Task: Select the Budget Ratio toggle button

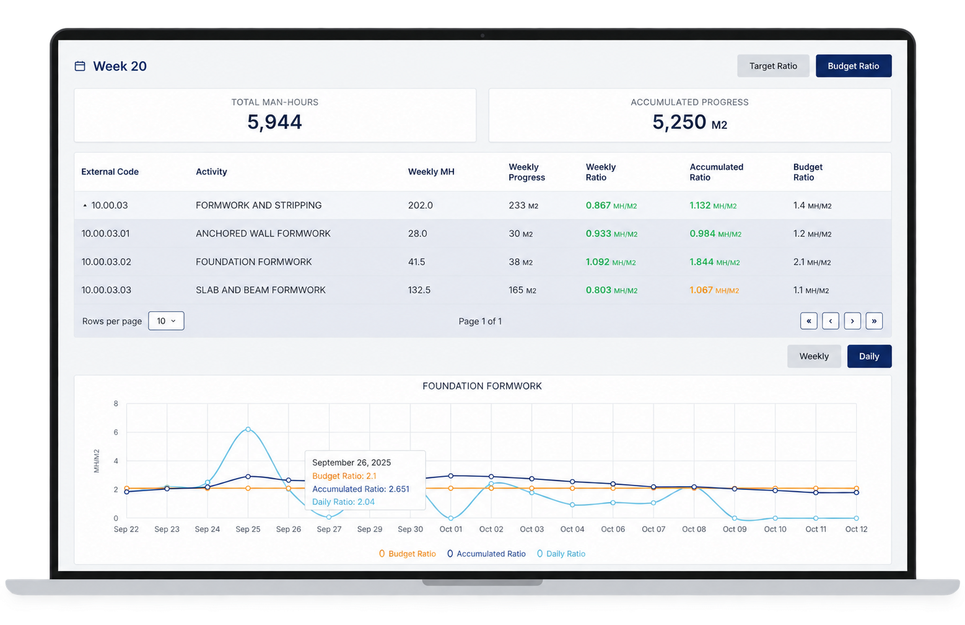Action: (x=854, y=66)
